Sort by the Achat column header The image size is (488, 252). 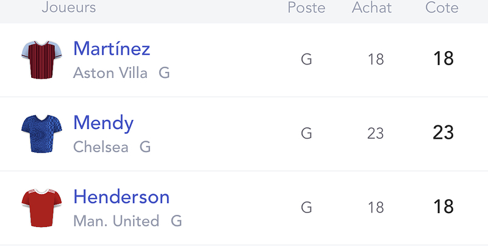click(371, 8)
